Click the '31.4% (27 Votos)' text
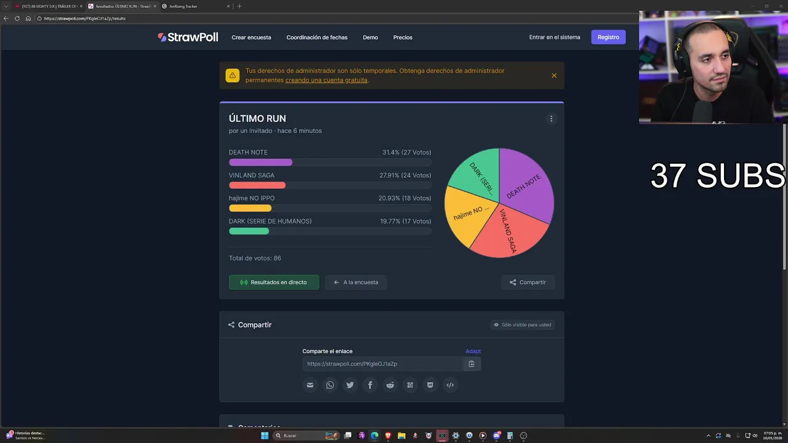Image resolution: width=788 pixels, height=443 pixels. pyautogui.click(x=406, y=153)
